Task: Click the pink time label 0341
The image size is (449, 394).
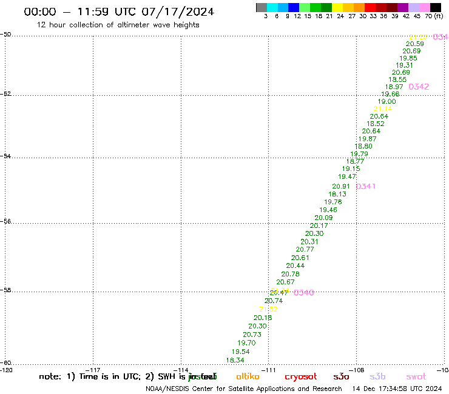Action: tap(366, 186)
